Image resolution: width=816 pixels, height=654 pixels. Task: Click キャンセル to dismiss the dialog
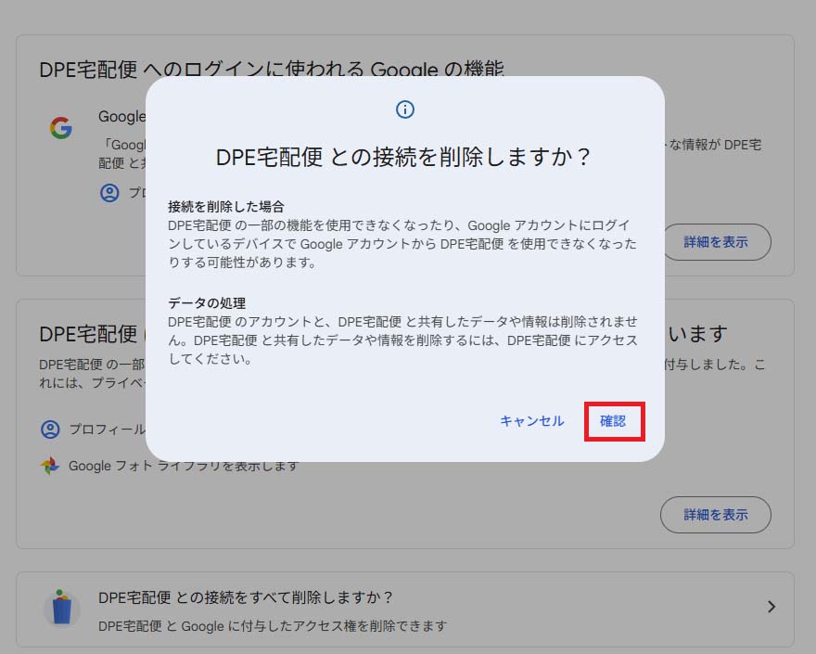tap(532, 421)
